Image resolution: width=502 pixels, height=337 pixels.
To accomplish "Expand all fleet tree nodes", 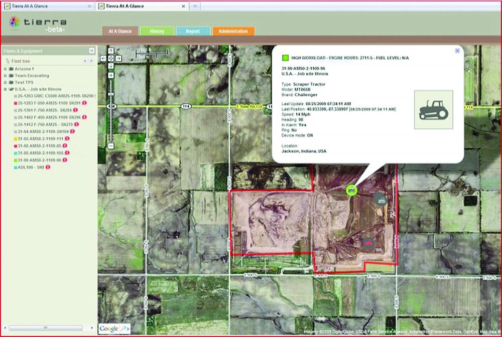I will point(85,60).
